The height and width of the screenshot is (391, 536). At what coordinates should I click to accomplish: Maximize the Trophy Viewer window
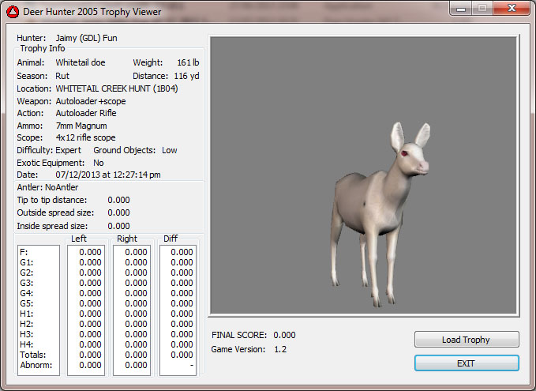(482, 8)
